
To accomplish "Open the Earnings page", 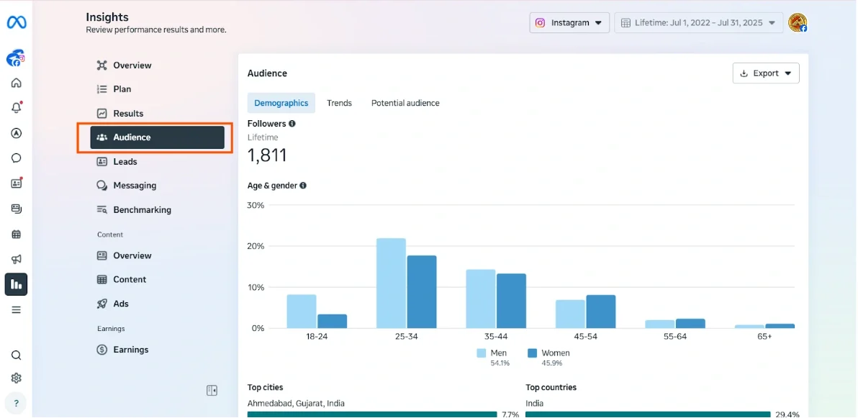I will [x=130, y=350].
